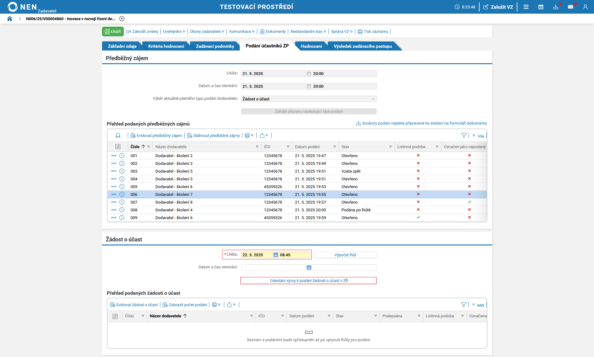This screenshot has width=594, height=357.
Task: Click Odeslání výzvy k podání žádosti button
Action: (x=309, y=280)
